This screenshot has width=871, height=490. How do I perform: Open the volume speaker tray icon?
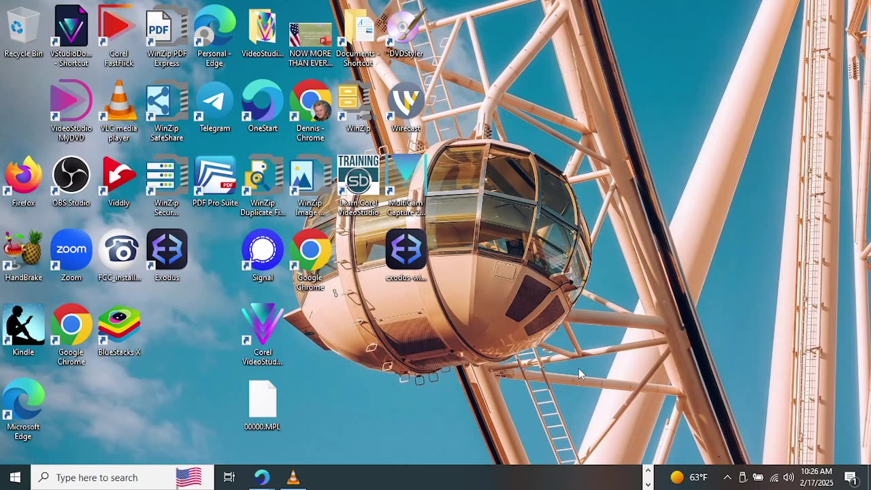[788, 477]
